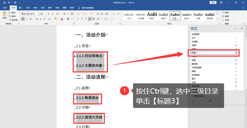The height and width of the screenshot is (128, 247).
Task: Open the font name dropdown
Action: coord(38,14)
